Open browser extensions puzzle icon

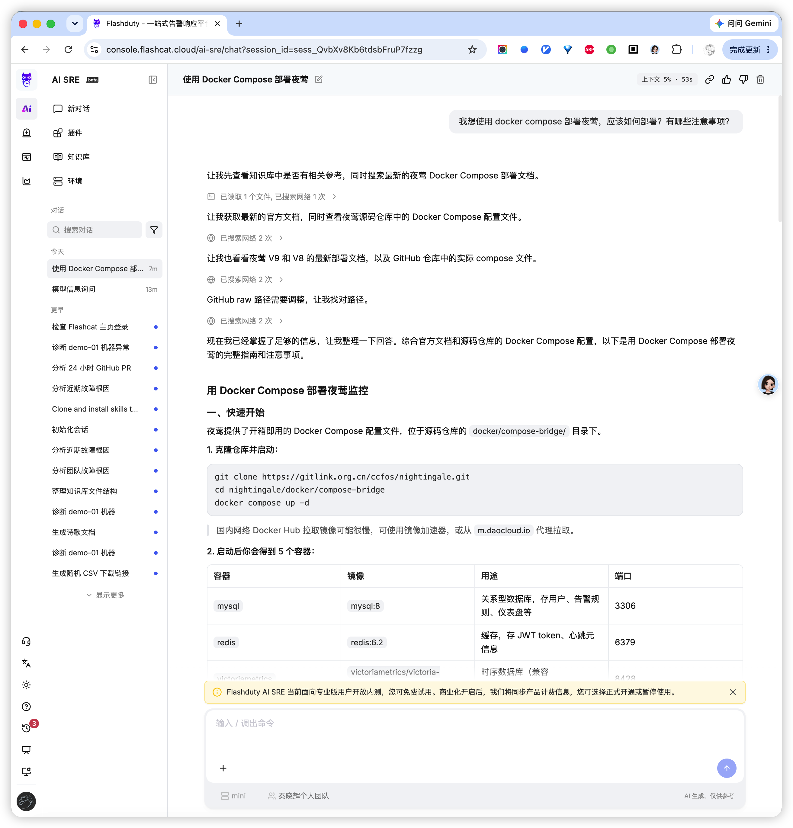[676, 50]
